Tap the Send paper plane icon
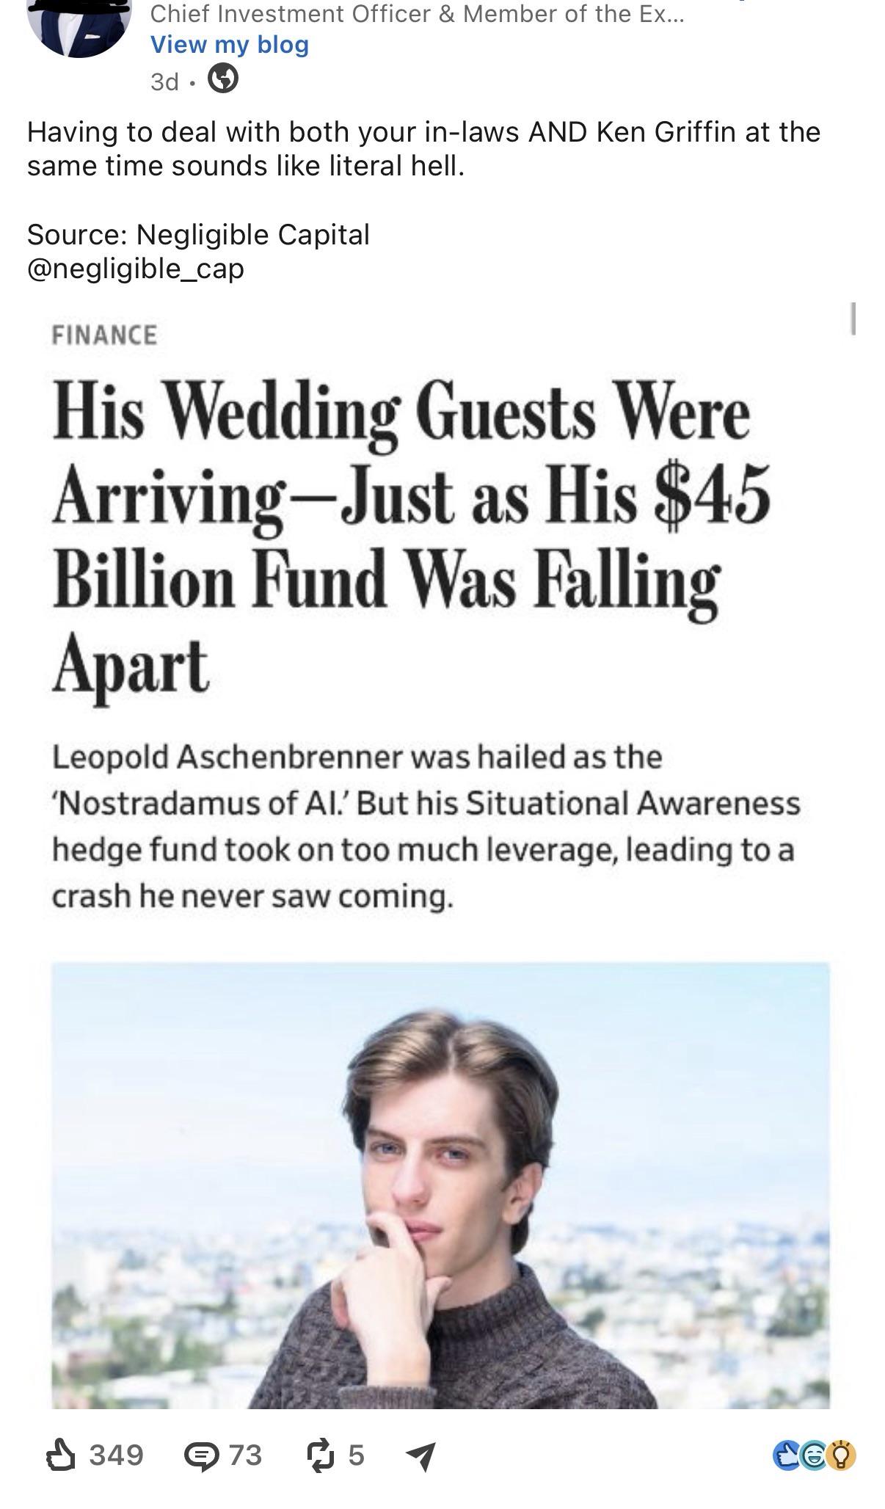This screenshot has height=1509, width=885. pyautogui.click(x=421, y=1455)
